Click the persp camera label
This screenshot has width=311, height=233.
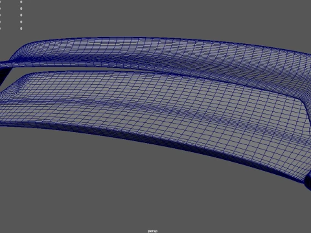click(x=152, y=231)
